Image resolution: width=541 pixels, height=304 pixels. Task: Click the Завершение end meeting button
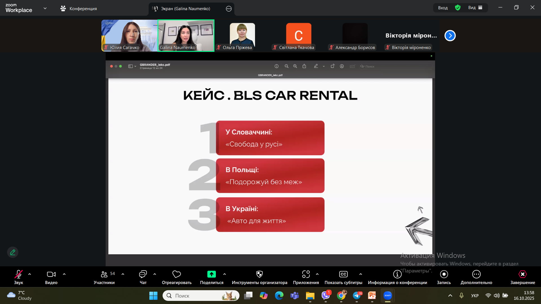click(x=522, y=274)
